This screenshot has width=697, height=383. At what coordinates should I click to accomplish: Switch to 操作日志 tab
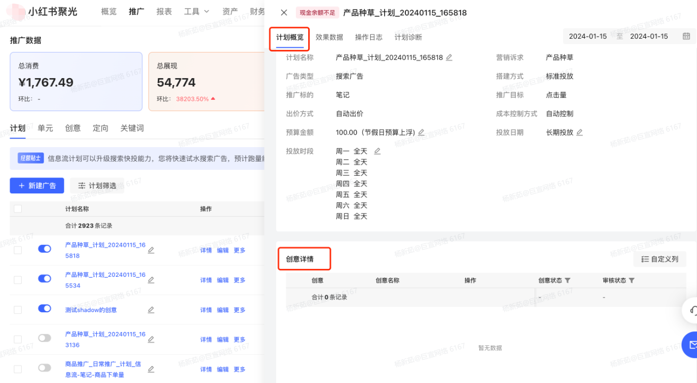pyautogui.click(x=369, y=37)
